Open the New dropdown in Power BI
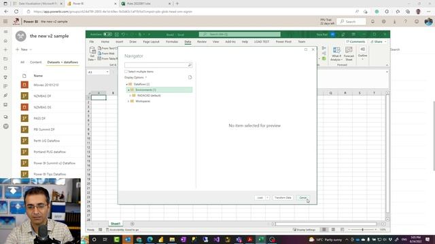This screenshot has height=244, width=435. point(24,49)
